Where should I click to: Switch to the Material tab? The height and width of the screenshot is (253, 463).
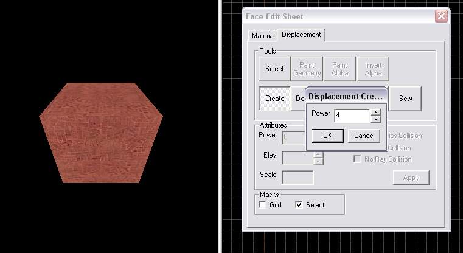click(263, 36)
